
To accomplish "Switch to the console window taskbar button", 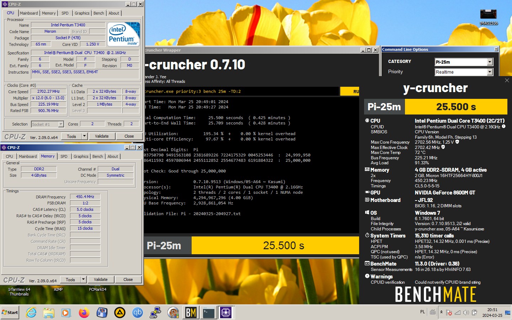I will (x=208, y=313).
